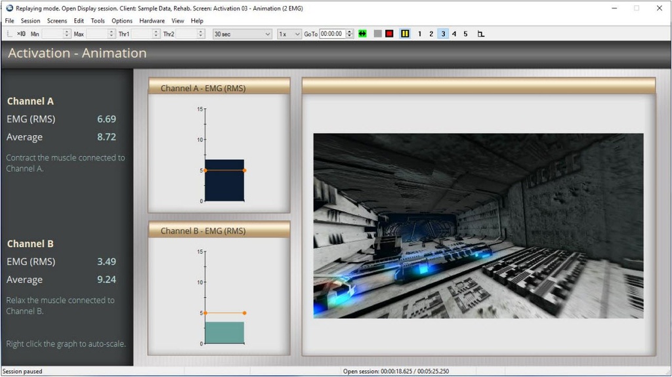
Task: Minimize the application window
Action: [x=614, y=8]
